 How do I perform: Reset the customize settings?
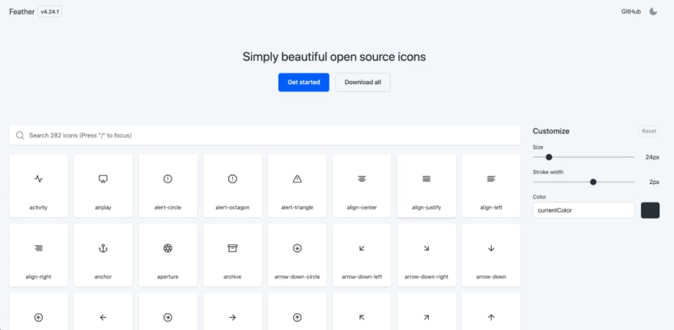[x=649, y=131]
